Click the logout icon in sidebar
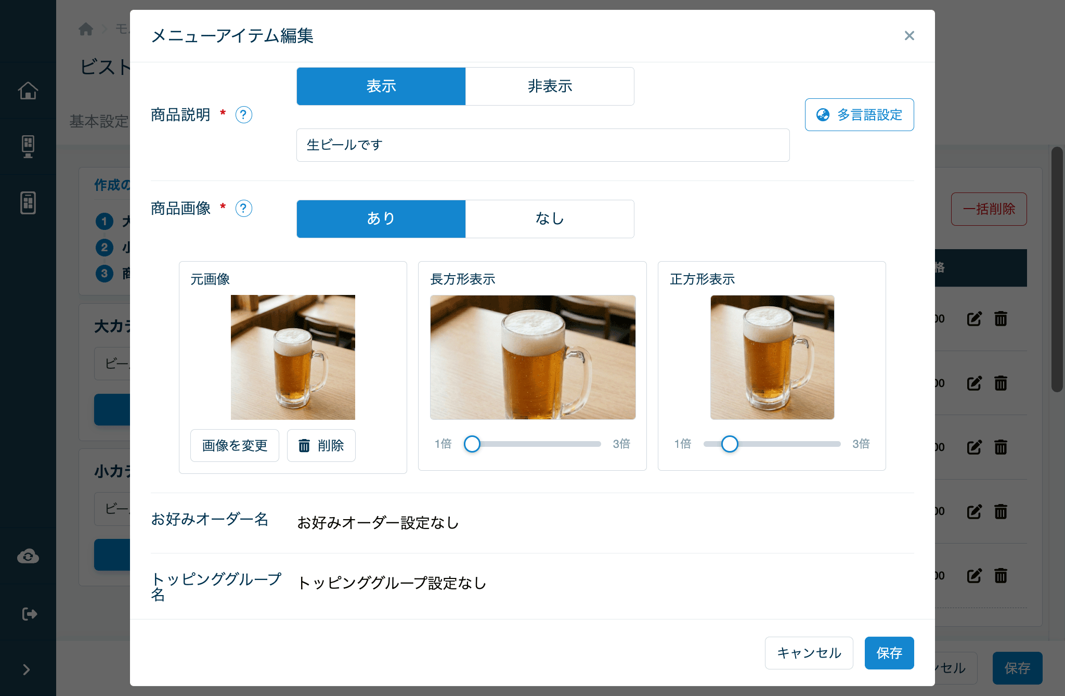This screenshot has width=1065, height=696. tap(30, 614)
